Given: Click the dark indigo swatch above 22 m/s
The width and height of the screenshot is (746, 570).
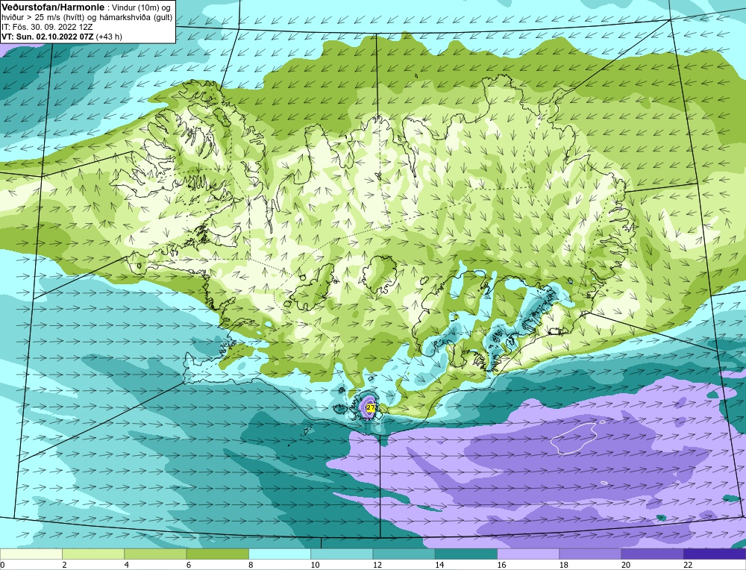Looking at the screenshot, I should [715, 554].
